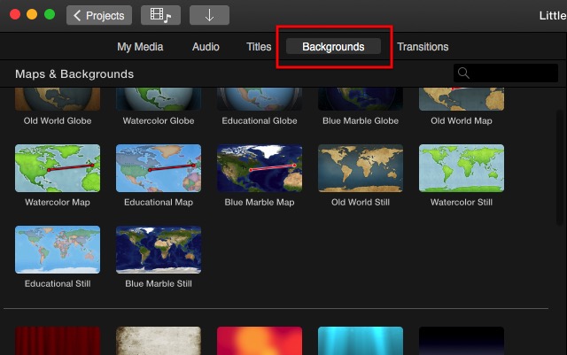Pick the red-orange blurred gradient background
This screenshot has width=567, height=355.
(x=260, y=341)
